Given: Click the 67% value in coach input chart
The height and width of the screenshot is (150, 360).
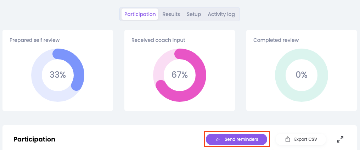Looking at the screenshot, I should pyautogui.click(x=180, y=75).
